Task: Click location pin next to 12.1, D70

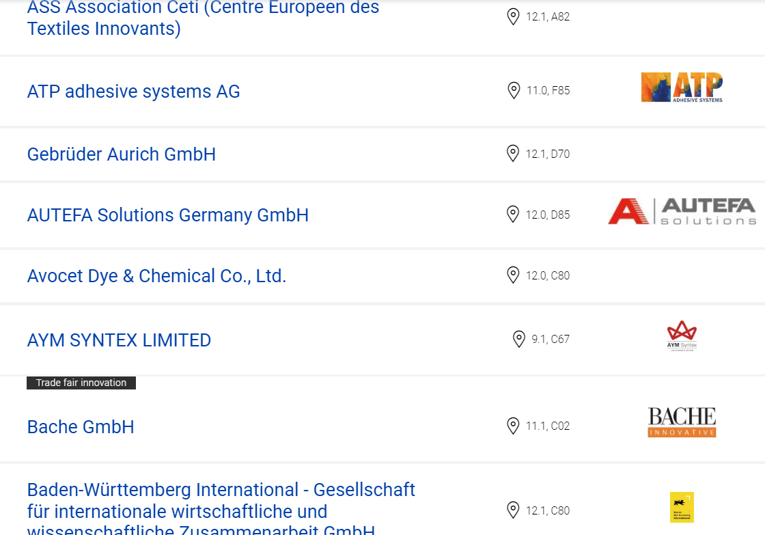Action: point(513,153)
